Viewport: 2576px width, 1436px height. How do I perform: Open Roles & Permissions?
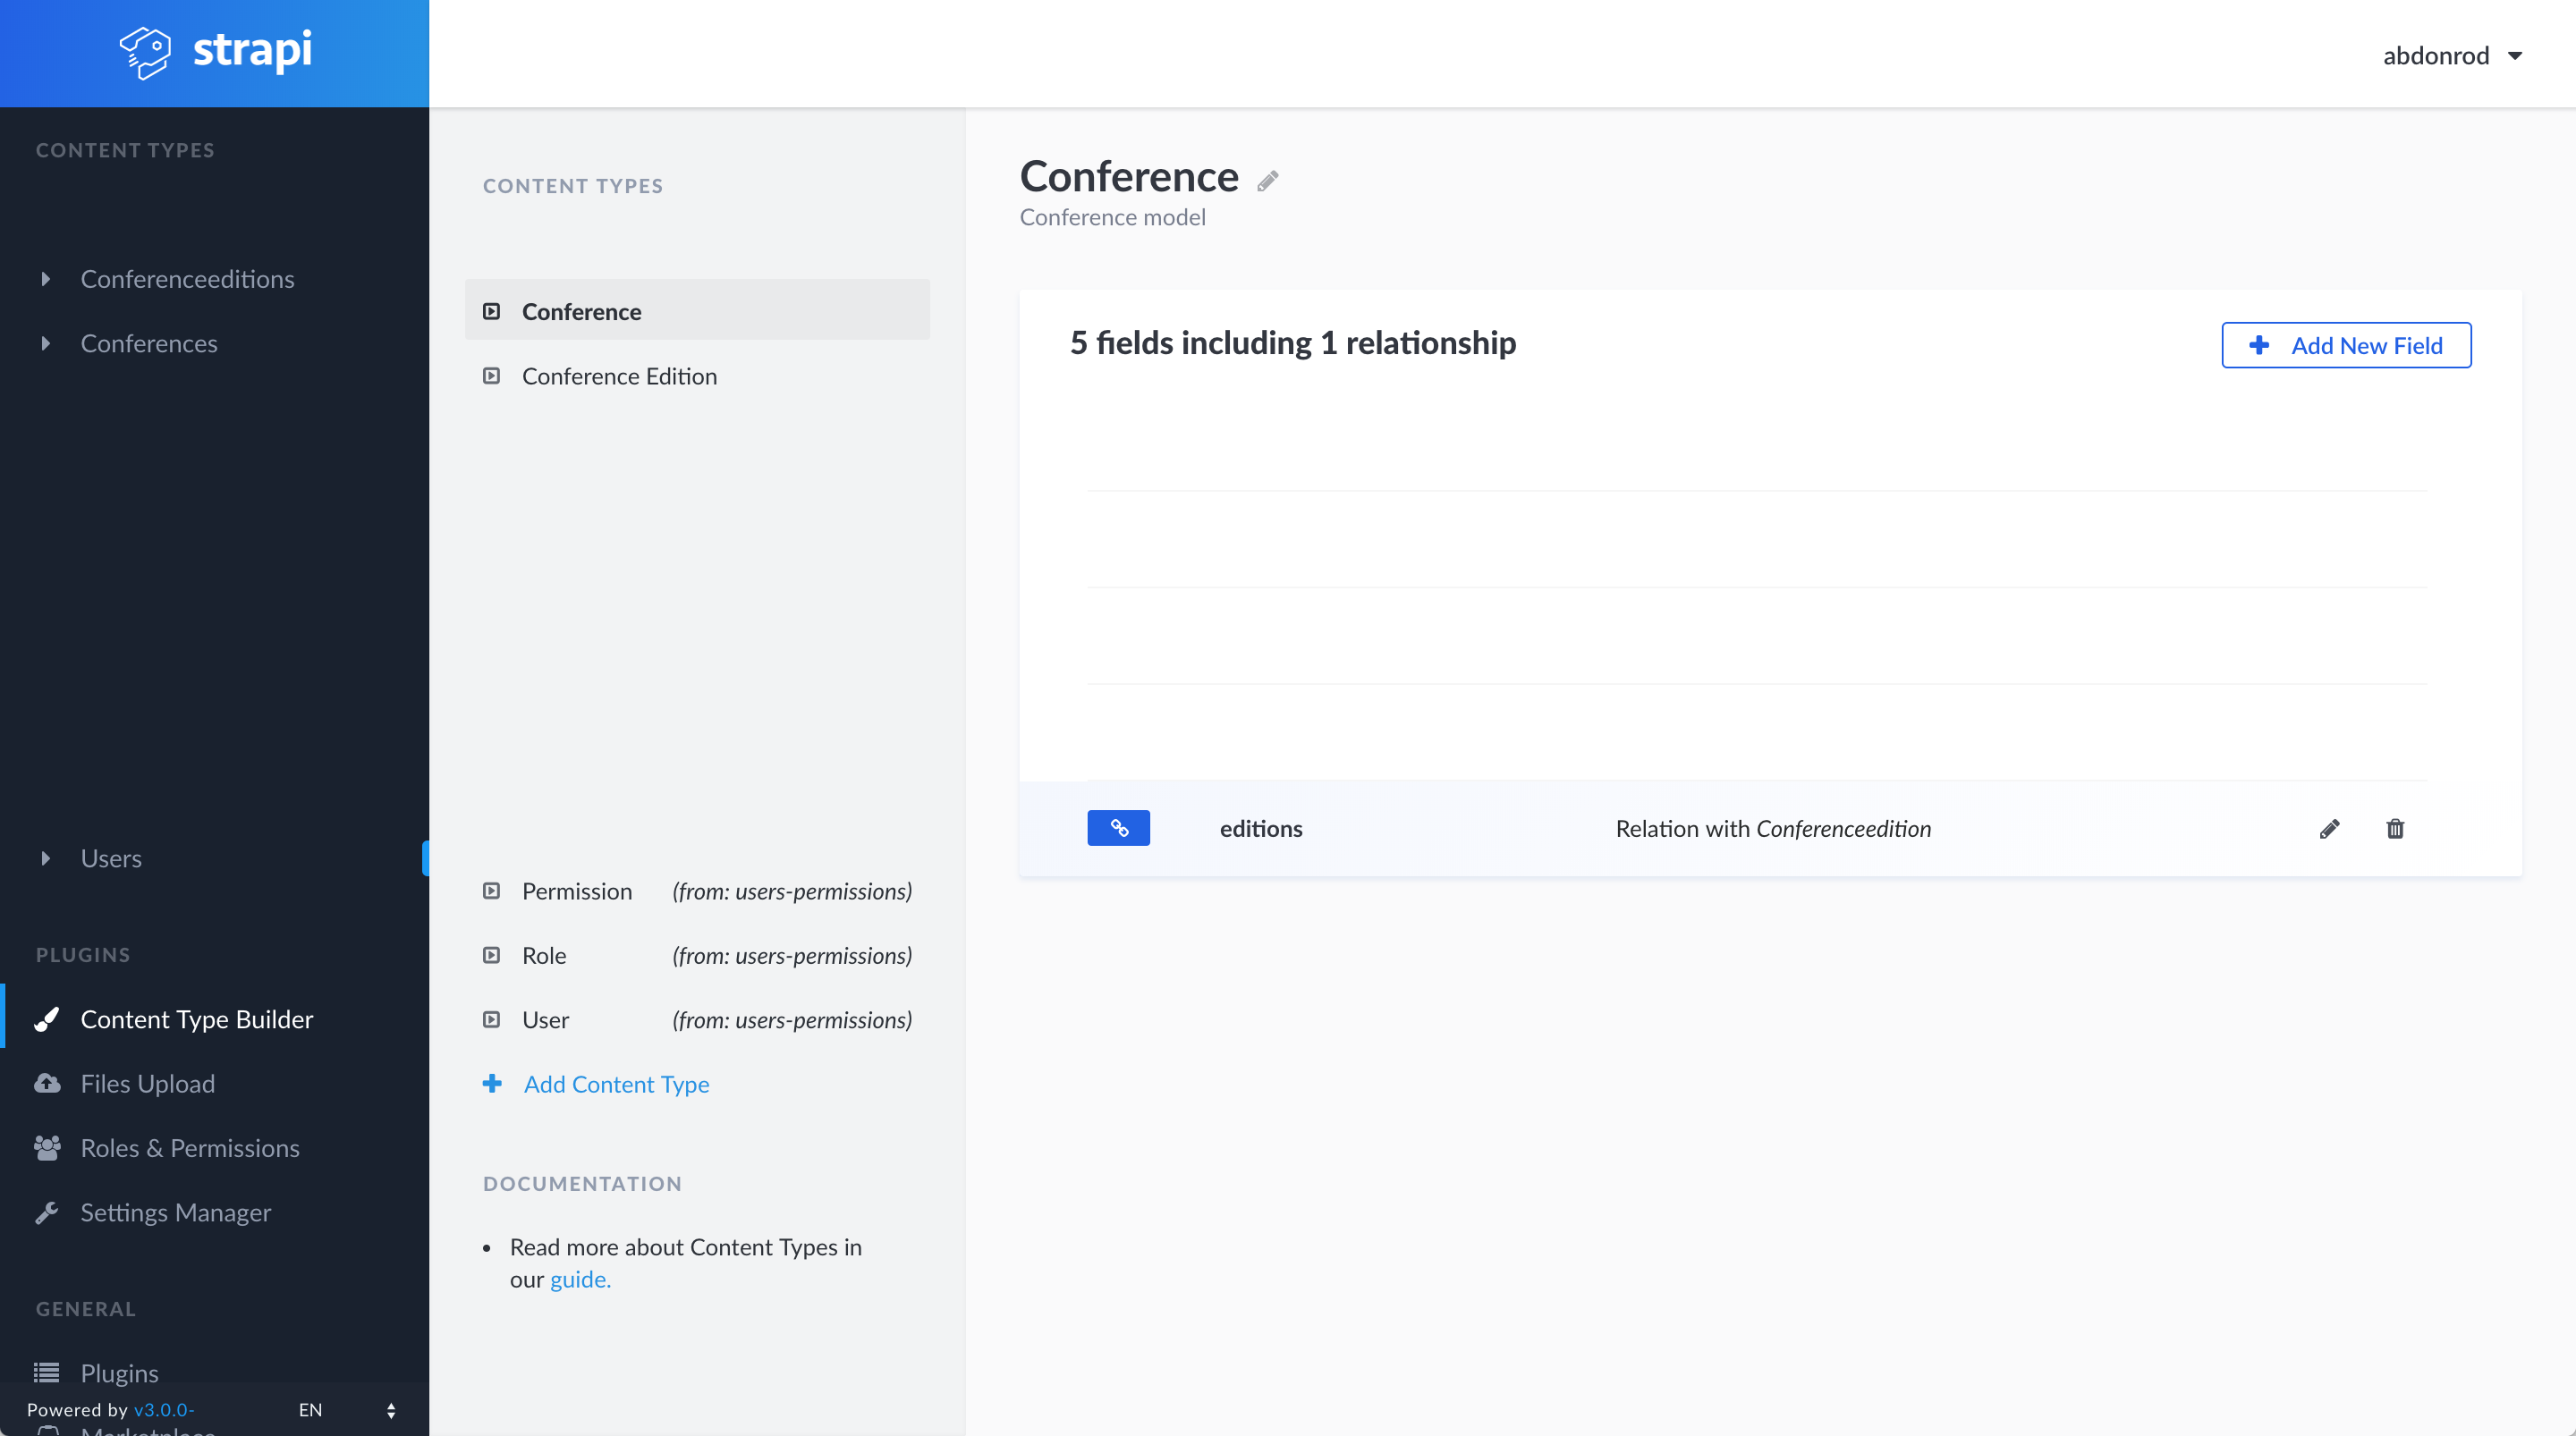tap(190, 1148)
